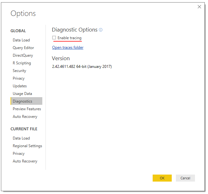This screenshot has width=208, height=194.
Task: Open Updates options page
Action: 20,86
